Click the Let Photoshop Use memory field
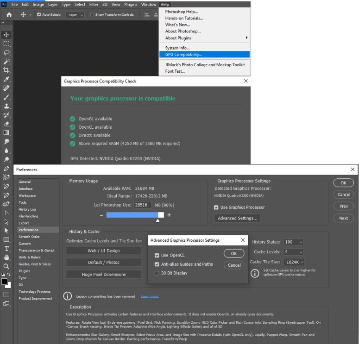359x345 pixels. (x=142, y=205)
